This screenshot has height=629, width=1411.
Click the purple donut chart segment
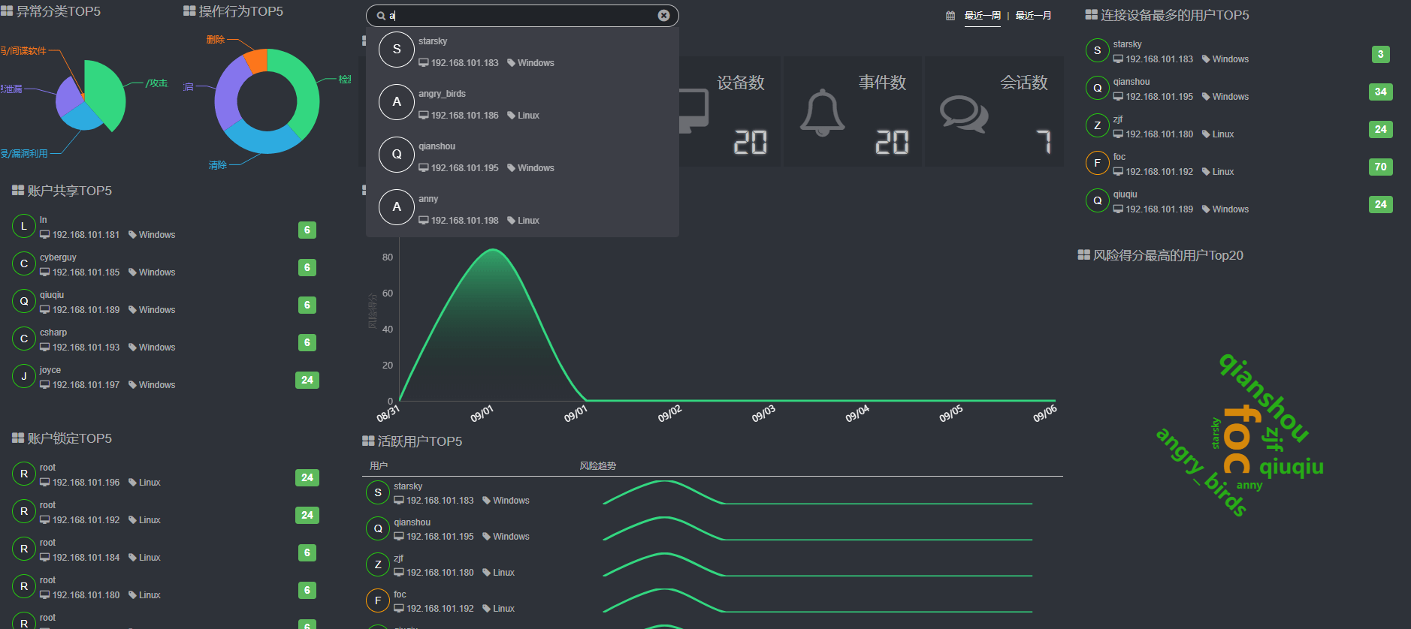[x=228, y=94]
